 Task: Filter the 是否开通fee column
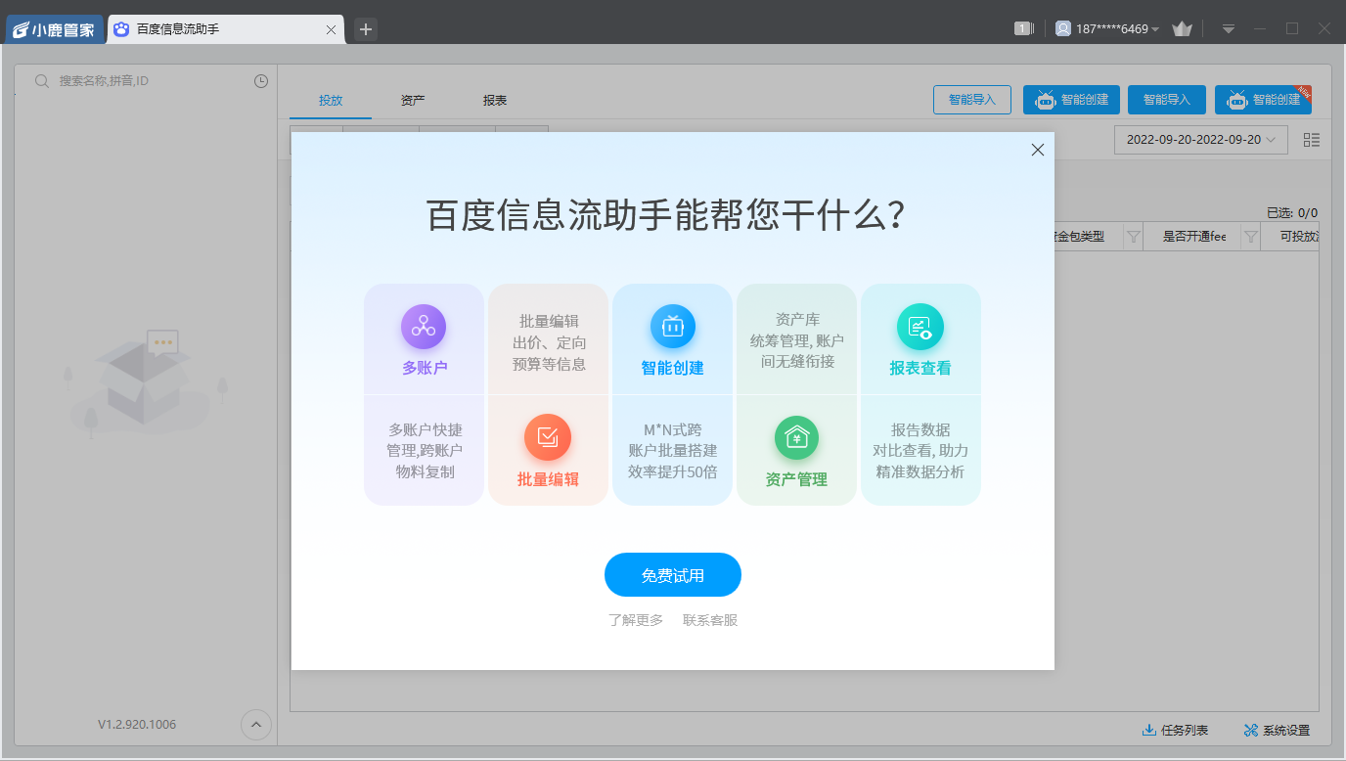1250,237
